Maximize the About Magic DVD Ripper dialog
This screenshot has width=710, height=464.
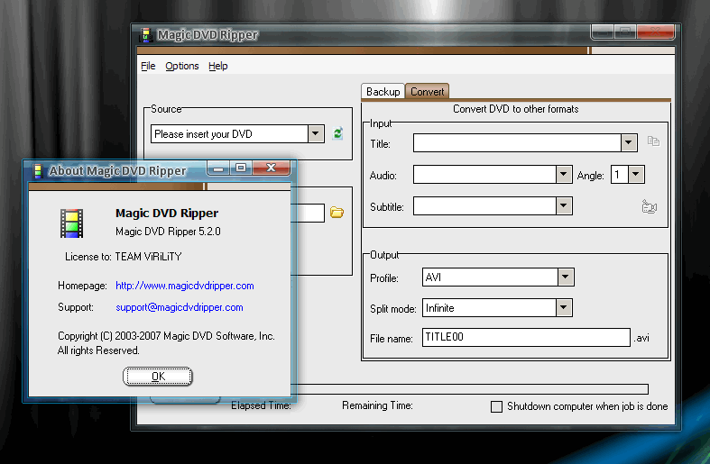tap(241, 168)
